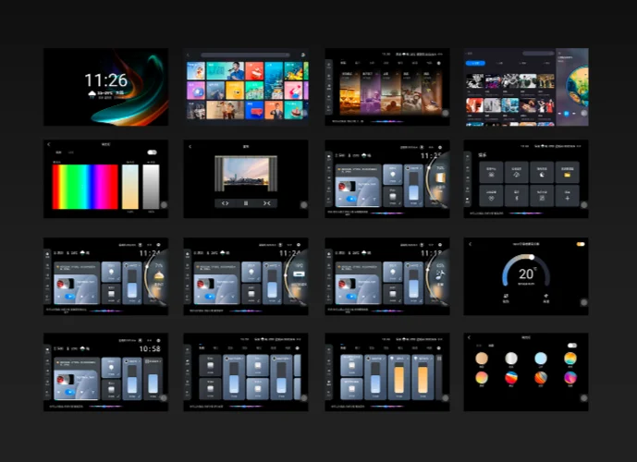Tap the light bulb card on 10:58 dashboard
The height and width of the screenshot is (462, 637).
(x=111, y=368)
